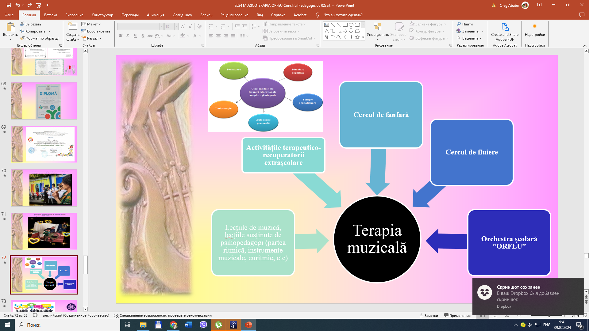Open comments pane icon at top right
This screenshot has height=331, width=589.
582,15
